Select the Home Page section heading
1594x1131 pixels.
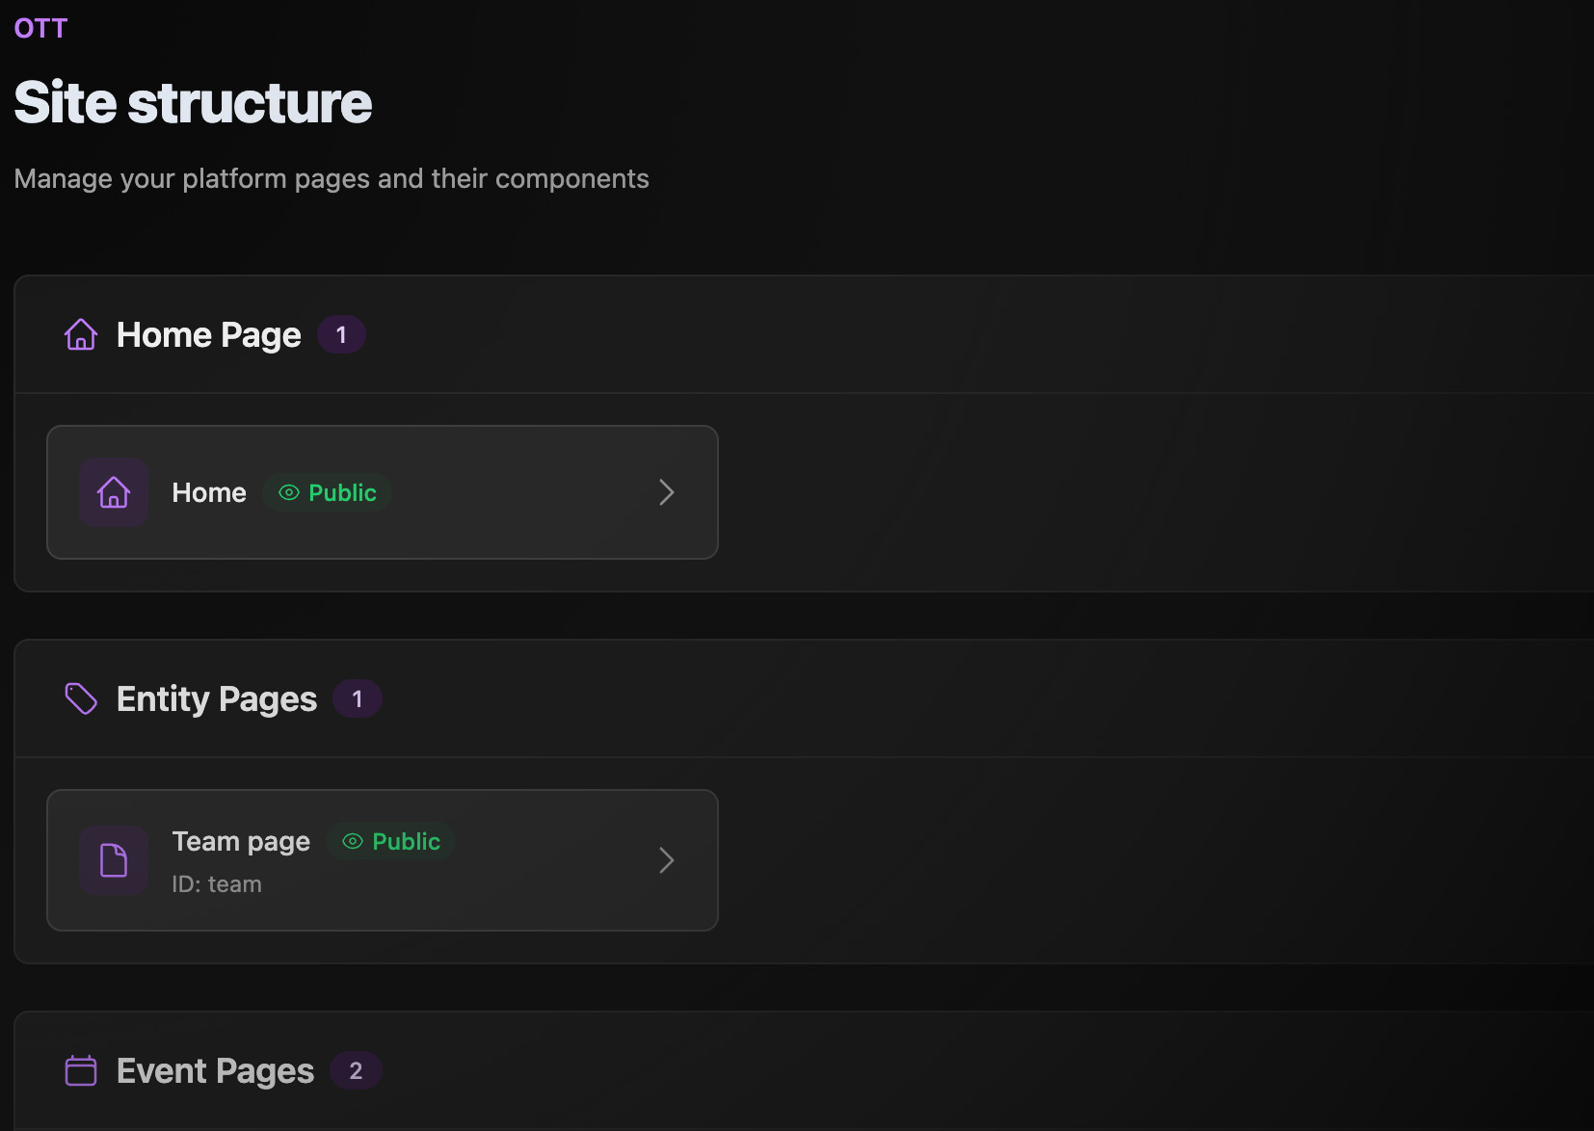pos(208,334)
